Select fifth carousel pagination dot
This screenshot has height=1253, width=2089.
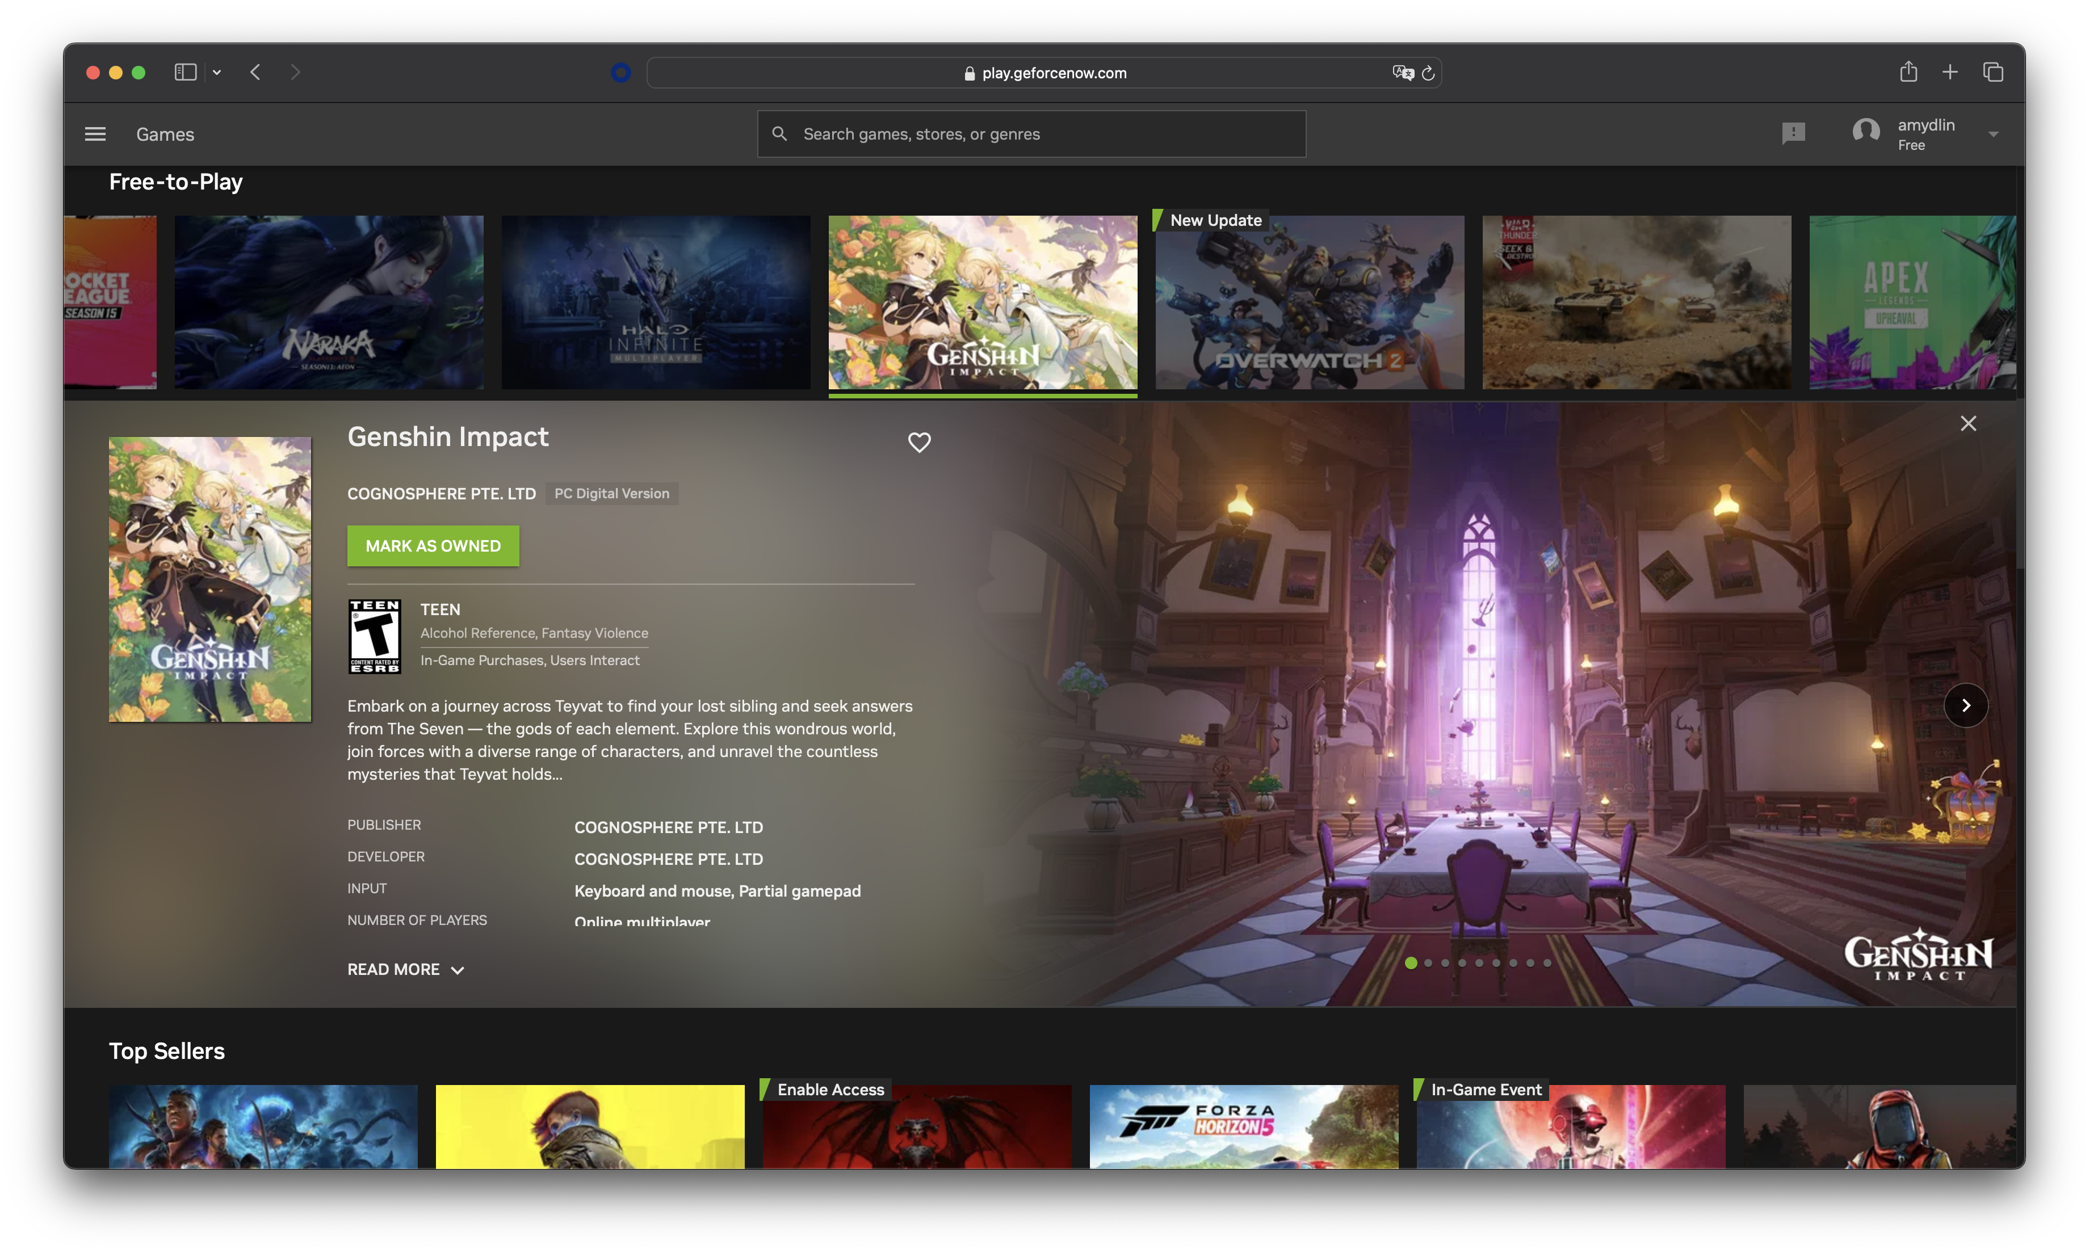click(x=1479, y=962)
